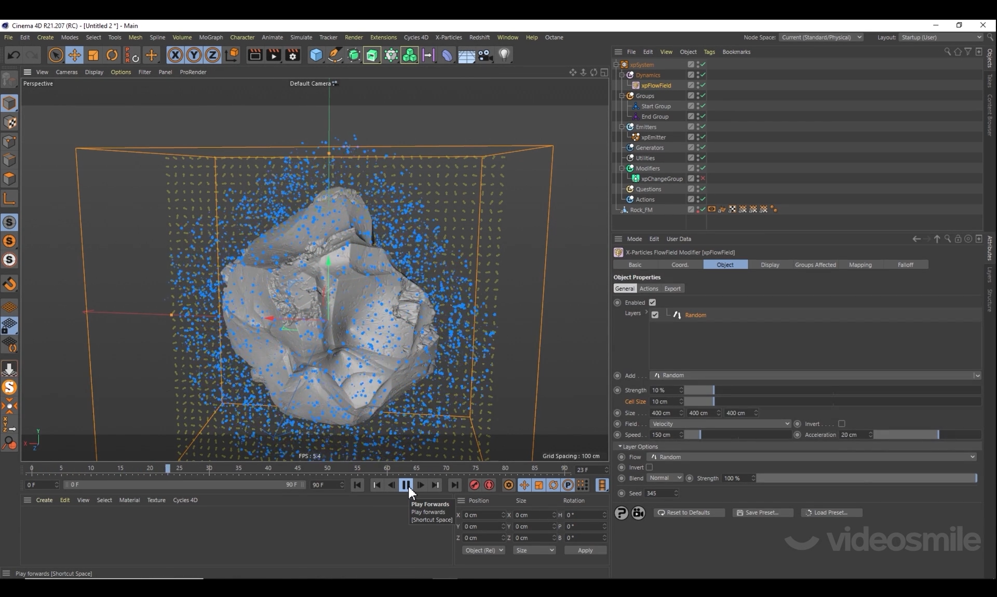Uncheck the Enabled checkbox
This screenshot has width=997, height=597.
click(653, 302)
